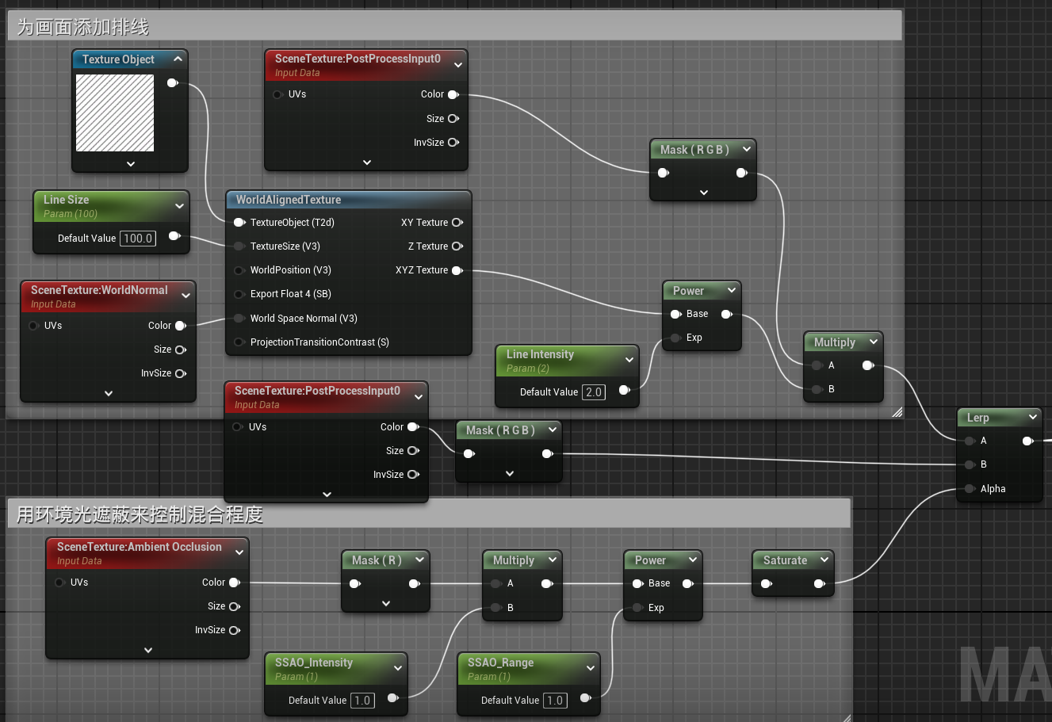Expand the top Mask (RGB) node options
This screenshot has height=722, width=1052.
pyautogui.click(x=703, y=193)
